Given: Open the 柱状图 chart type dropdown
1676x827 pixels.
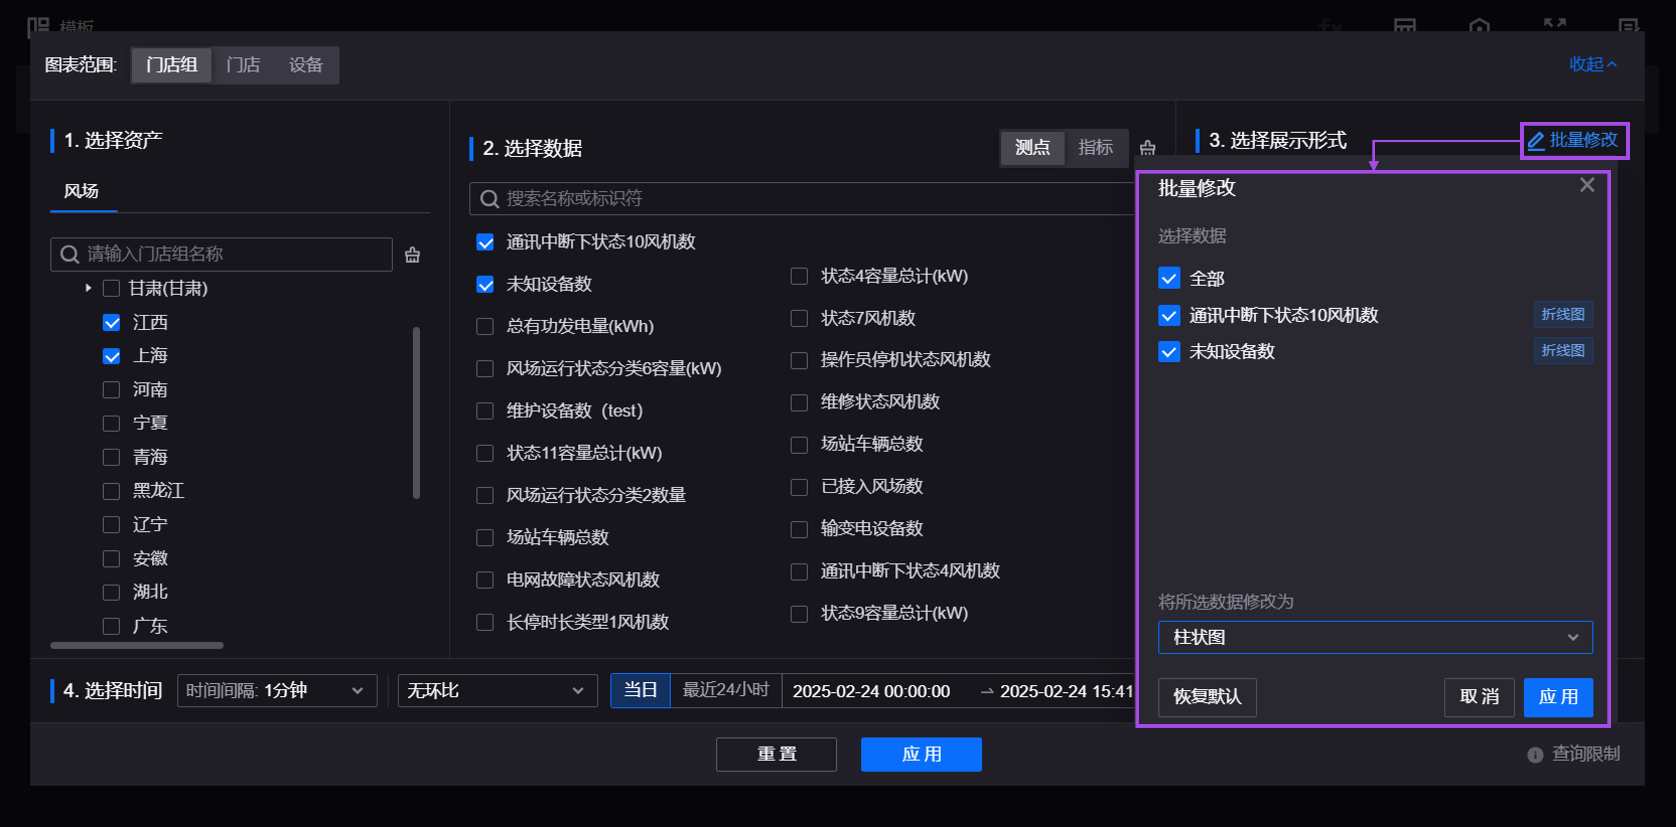Looking at the screenshot, I should [1375, 637].
